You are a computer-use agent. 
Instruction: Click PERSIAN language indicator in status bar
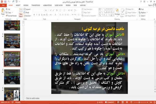point(18,102)
